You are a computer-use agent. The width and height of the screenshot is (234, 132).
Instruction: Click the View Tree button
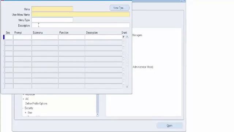[x=120, y=8]
